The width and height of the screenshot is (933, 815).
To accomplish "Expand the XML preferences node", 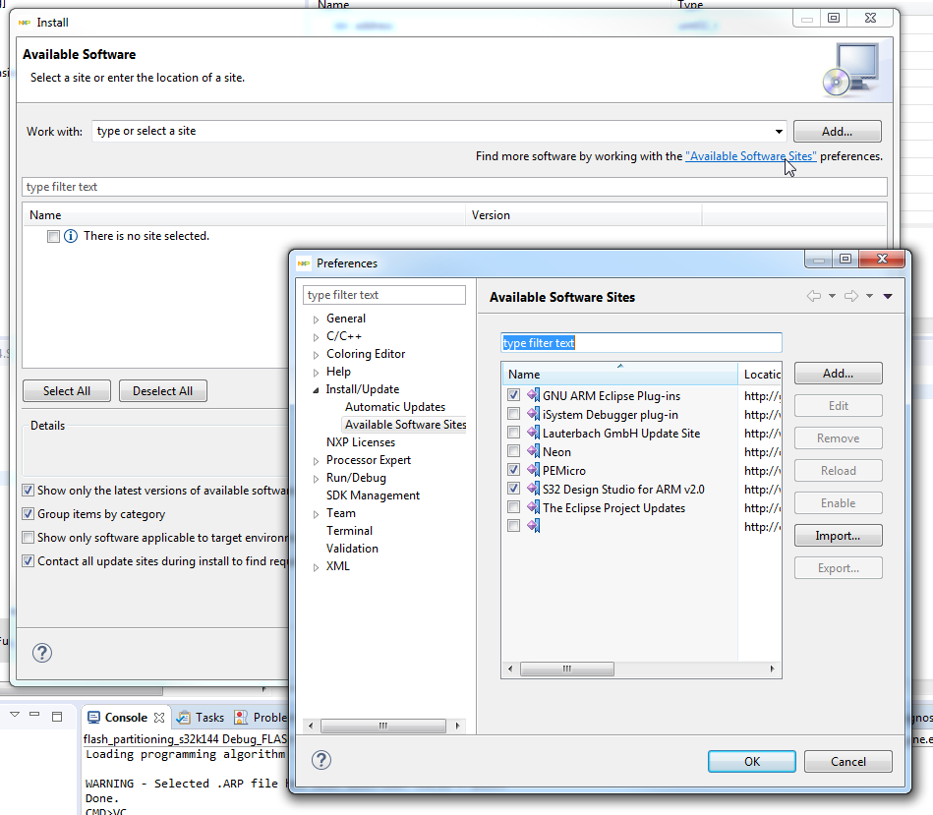I will 316,567.
